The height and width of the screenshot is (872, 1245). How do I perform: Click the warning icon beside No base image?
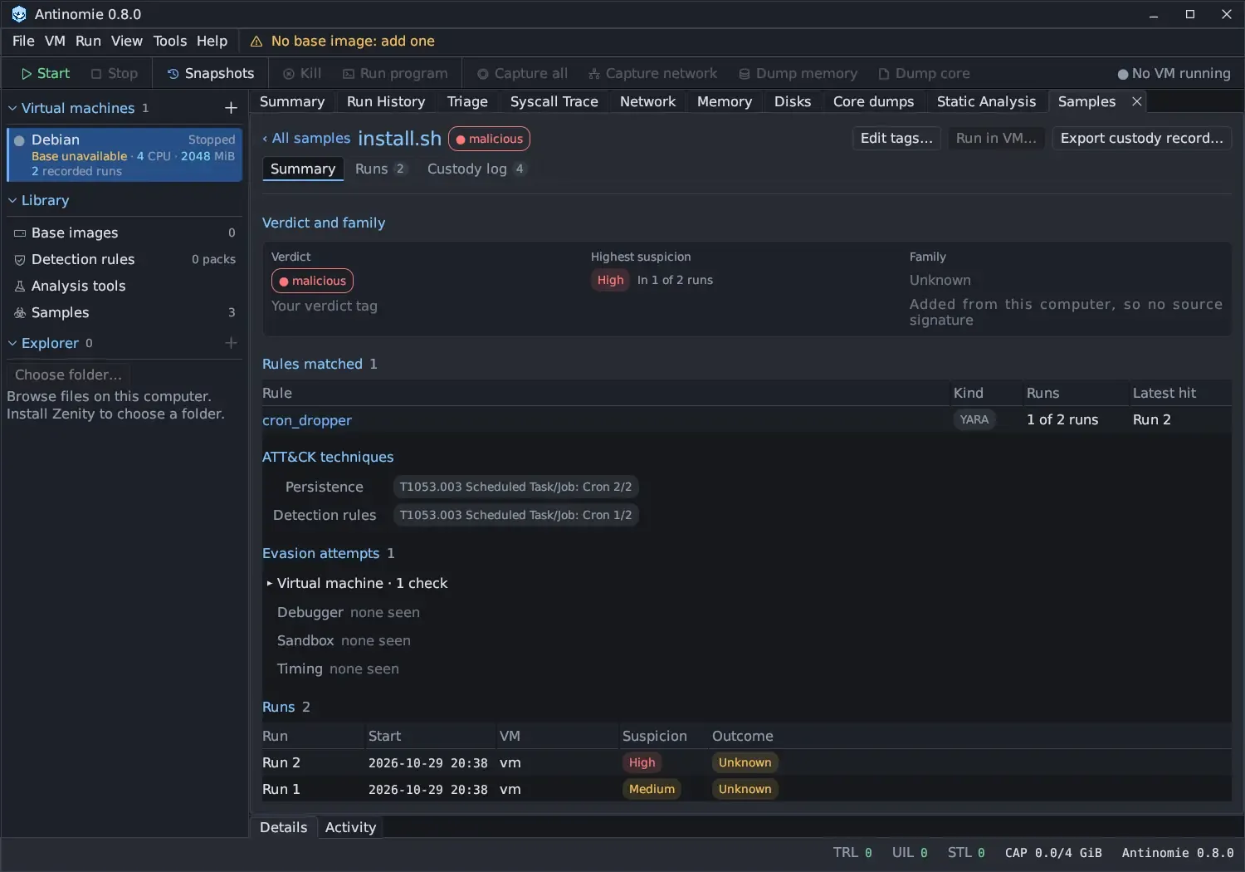(x=256, y=42)
